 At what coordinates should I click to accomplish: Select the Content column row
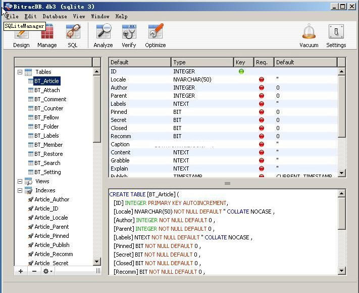tap(224, 153)
